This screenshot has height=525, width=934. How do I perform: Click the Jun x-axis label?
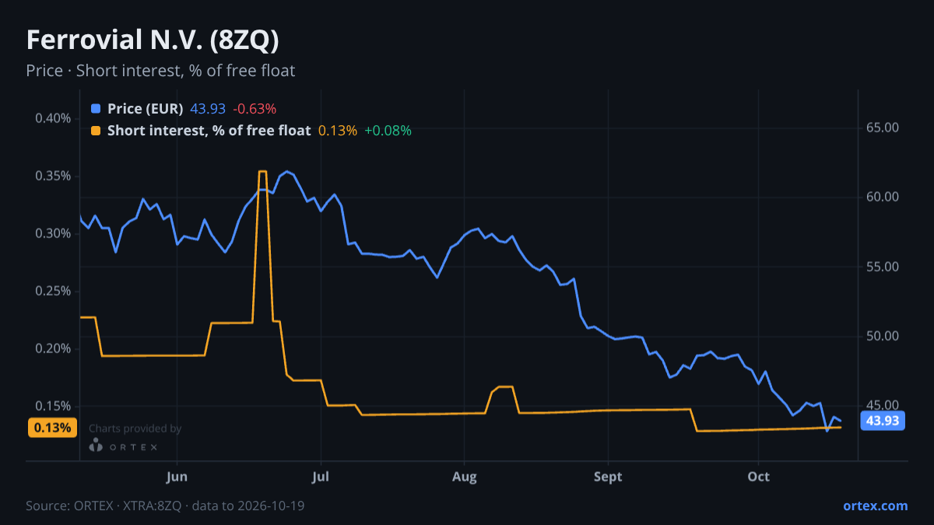tap(177, 477)
